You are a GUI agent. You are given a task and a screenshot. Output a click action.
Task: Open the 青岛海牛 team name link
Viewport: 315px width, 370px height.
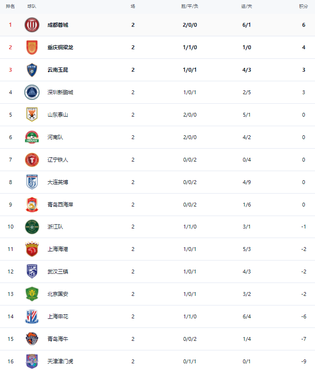58,339
